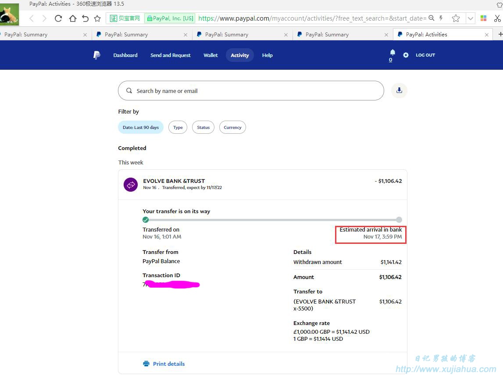The height and width of the screenshot is (375, 503).
Task: Reload the page with the browser refresh icon
Action: [x=58, y=18]
